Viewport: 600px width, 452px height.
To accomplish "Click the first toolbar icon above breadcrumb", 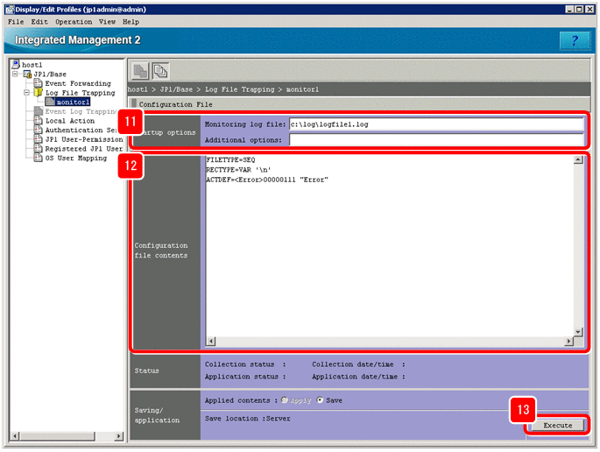I will [141, 71].
